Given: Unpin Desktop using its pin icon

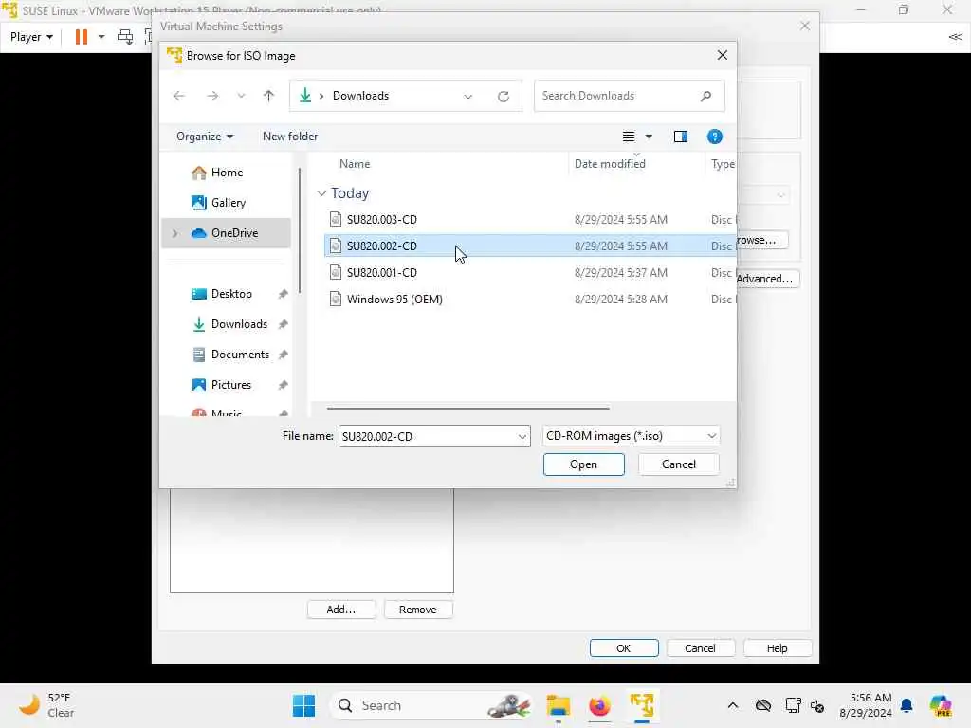Looking at the screenshot, I should 283,294.
